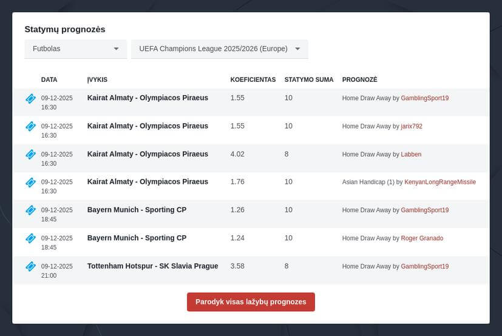
Task: Open the Roger Granado profile link
Action: point(422,238)
